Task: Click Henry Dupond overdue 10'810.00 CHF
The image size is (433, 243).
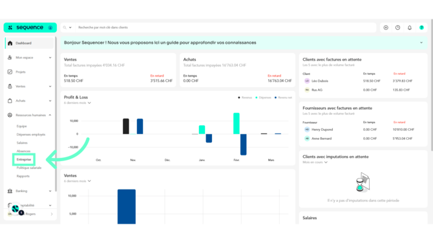Action: click(403, 130)
